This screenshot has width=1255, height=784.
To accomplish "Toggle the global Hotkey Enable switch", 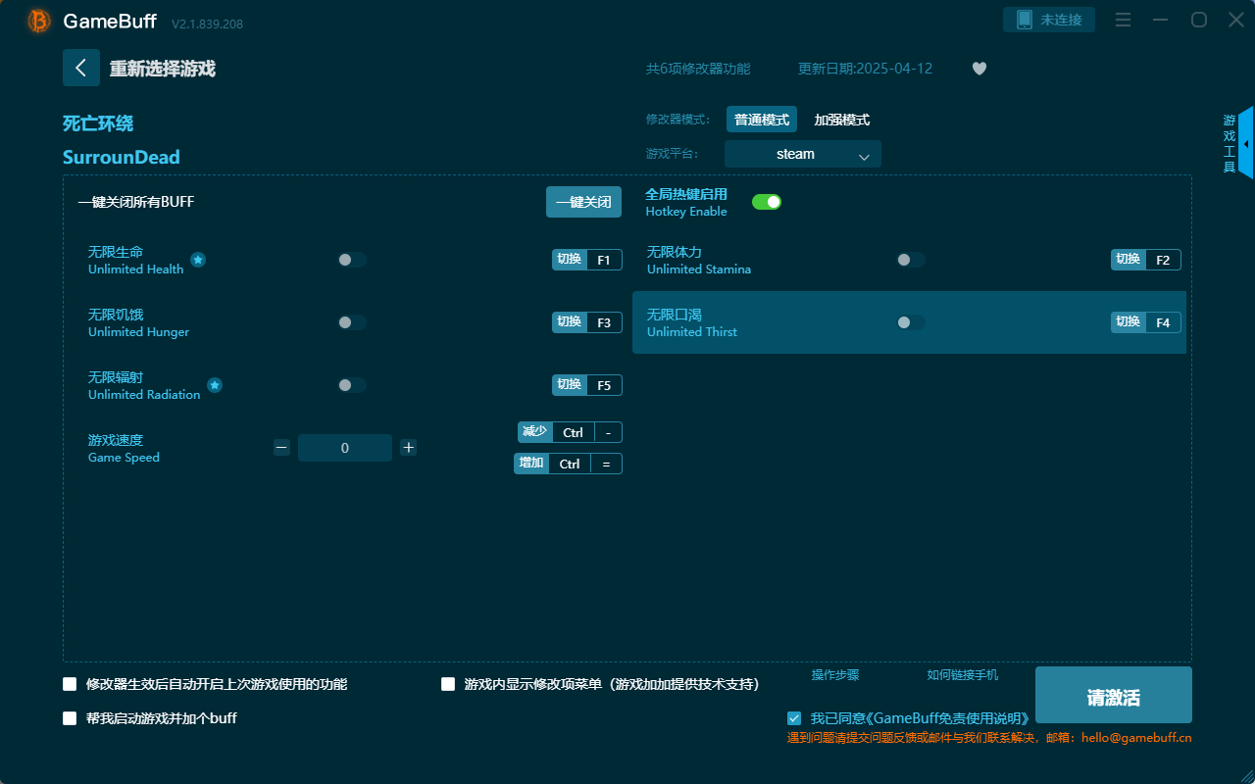I will [767, 202].
